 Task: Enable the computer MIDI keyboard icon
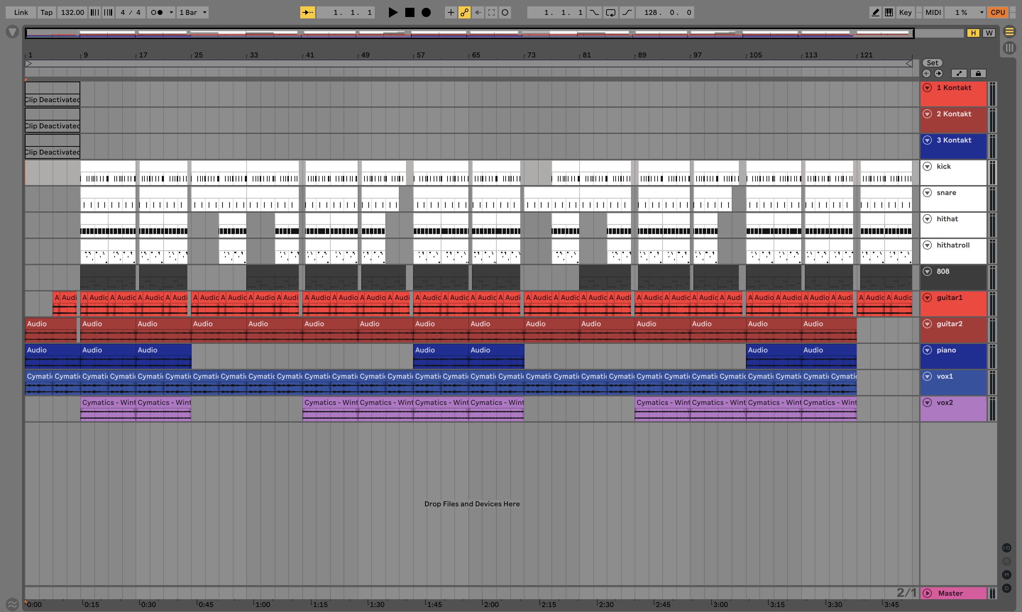pos(889,12)
